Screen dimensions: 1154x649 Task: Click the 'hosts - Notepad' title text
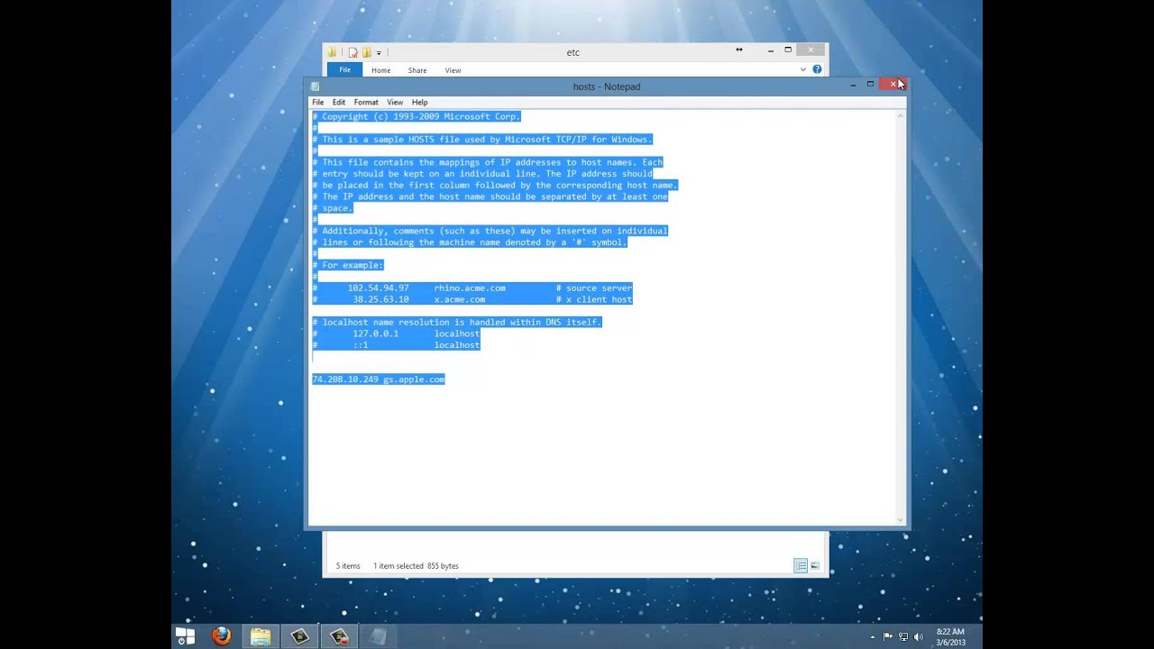coord(607,87)
